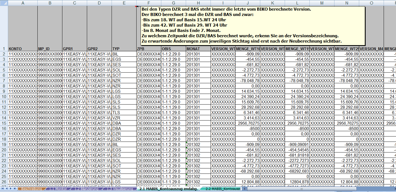Click the MONAT header cell
The image size is (396, 192).
coord(198,48)
